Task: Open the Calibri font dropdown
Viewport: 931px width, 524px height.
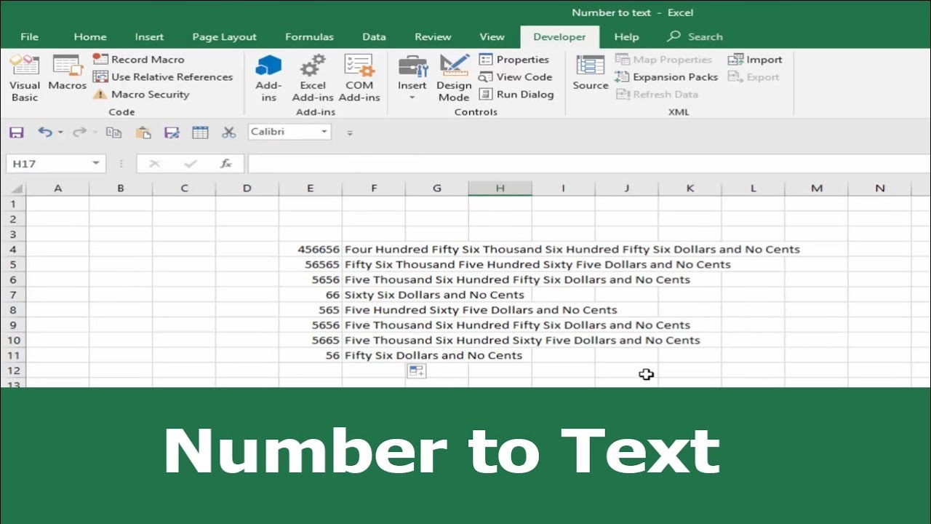Action: [324, 132]
